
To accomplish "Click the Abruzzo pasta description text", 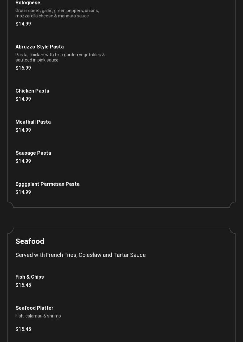I will [x=60, y=57].
